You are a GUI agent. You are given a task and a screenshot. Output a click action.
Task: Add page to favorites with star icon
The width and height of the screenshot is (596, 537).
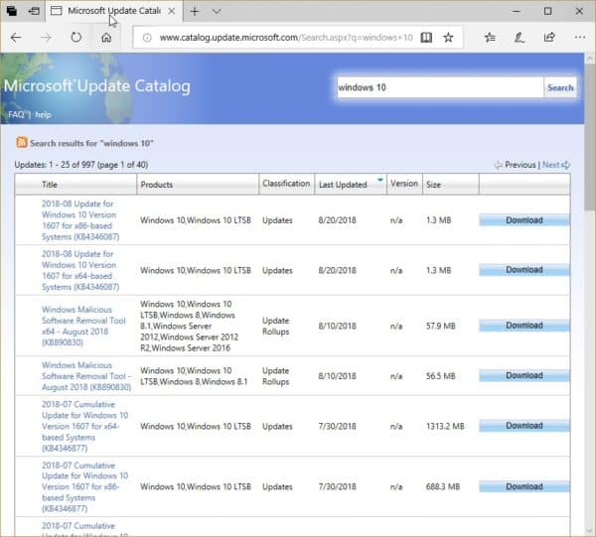[449, 37]
